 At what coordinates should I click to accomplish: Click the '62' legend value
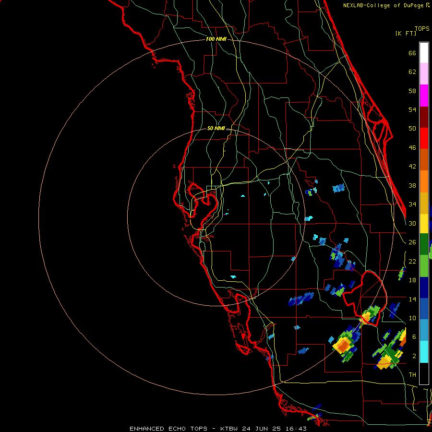[412, 72]
